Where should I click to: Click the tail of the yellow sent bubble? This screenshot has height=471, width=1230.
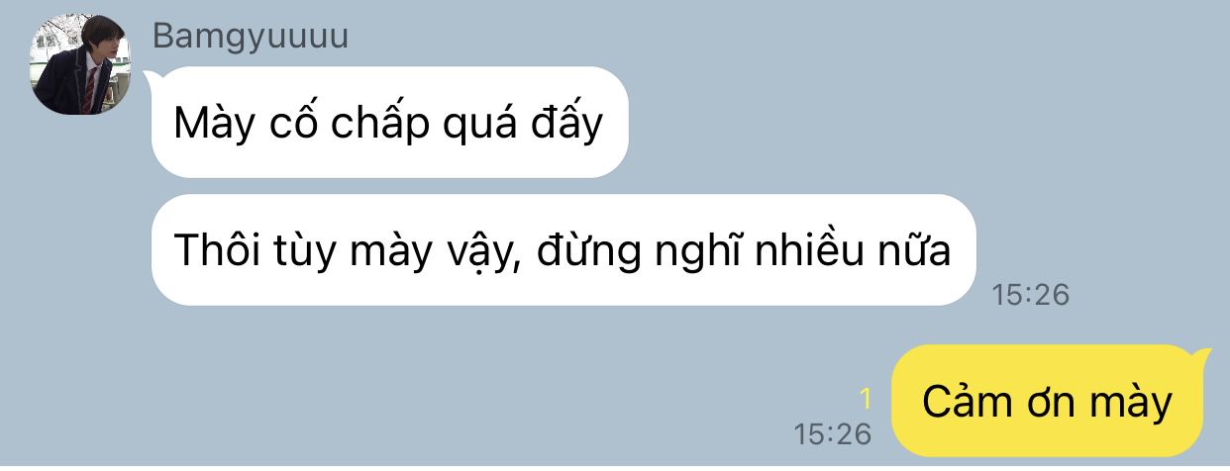coord(1201,354)
